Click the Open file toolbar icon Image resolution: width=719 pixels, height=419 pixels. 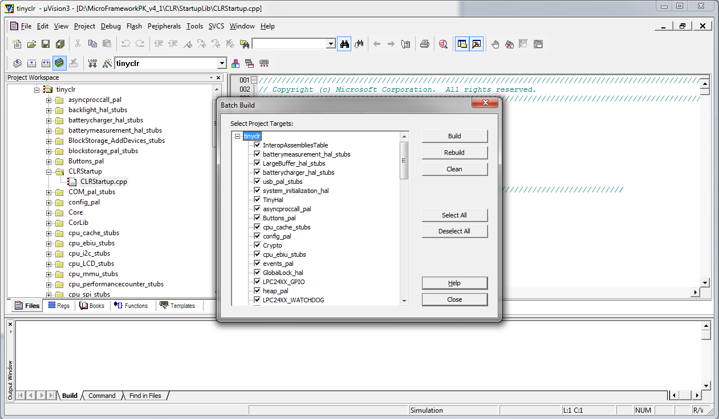[31, 44]
